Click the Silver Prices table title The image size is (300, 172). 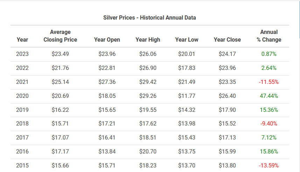click(x=149, y=17)
